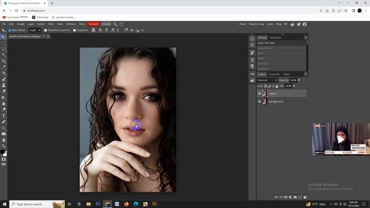Select the Dodge tool
Image resolution: width=370 pixels, height=208 pixels.
[x=3, y=110]
